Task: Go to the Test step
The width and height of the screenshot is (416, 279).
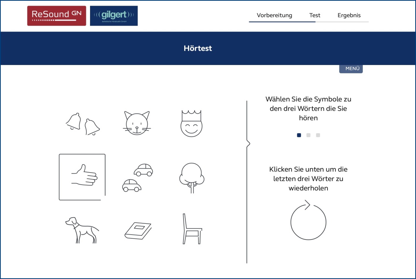Action: point(315,15)
